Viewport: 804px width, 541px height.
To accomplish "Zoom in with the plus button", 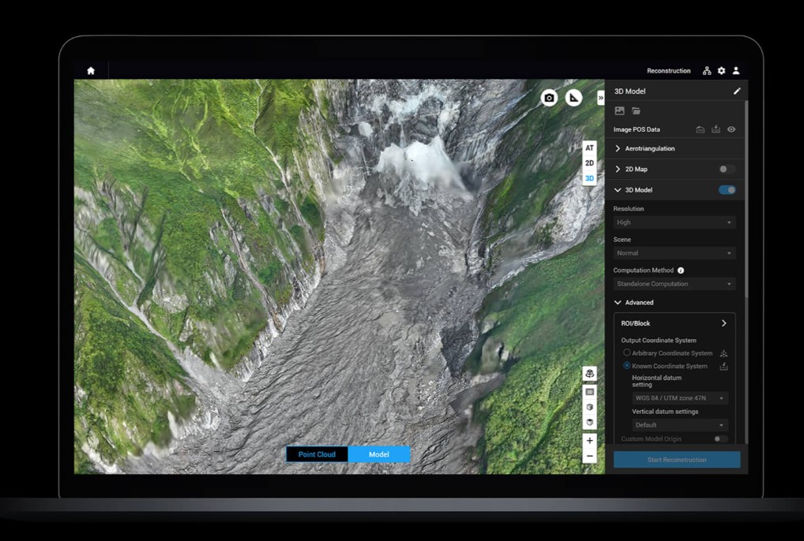I will tap(589, 441).
